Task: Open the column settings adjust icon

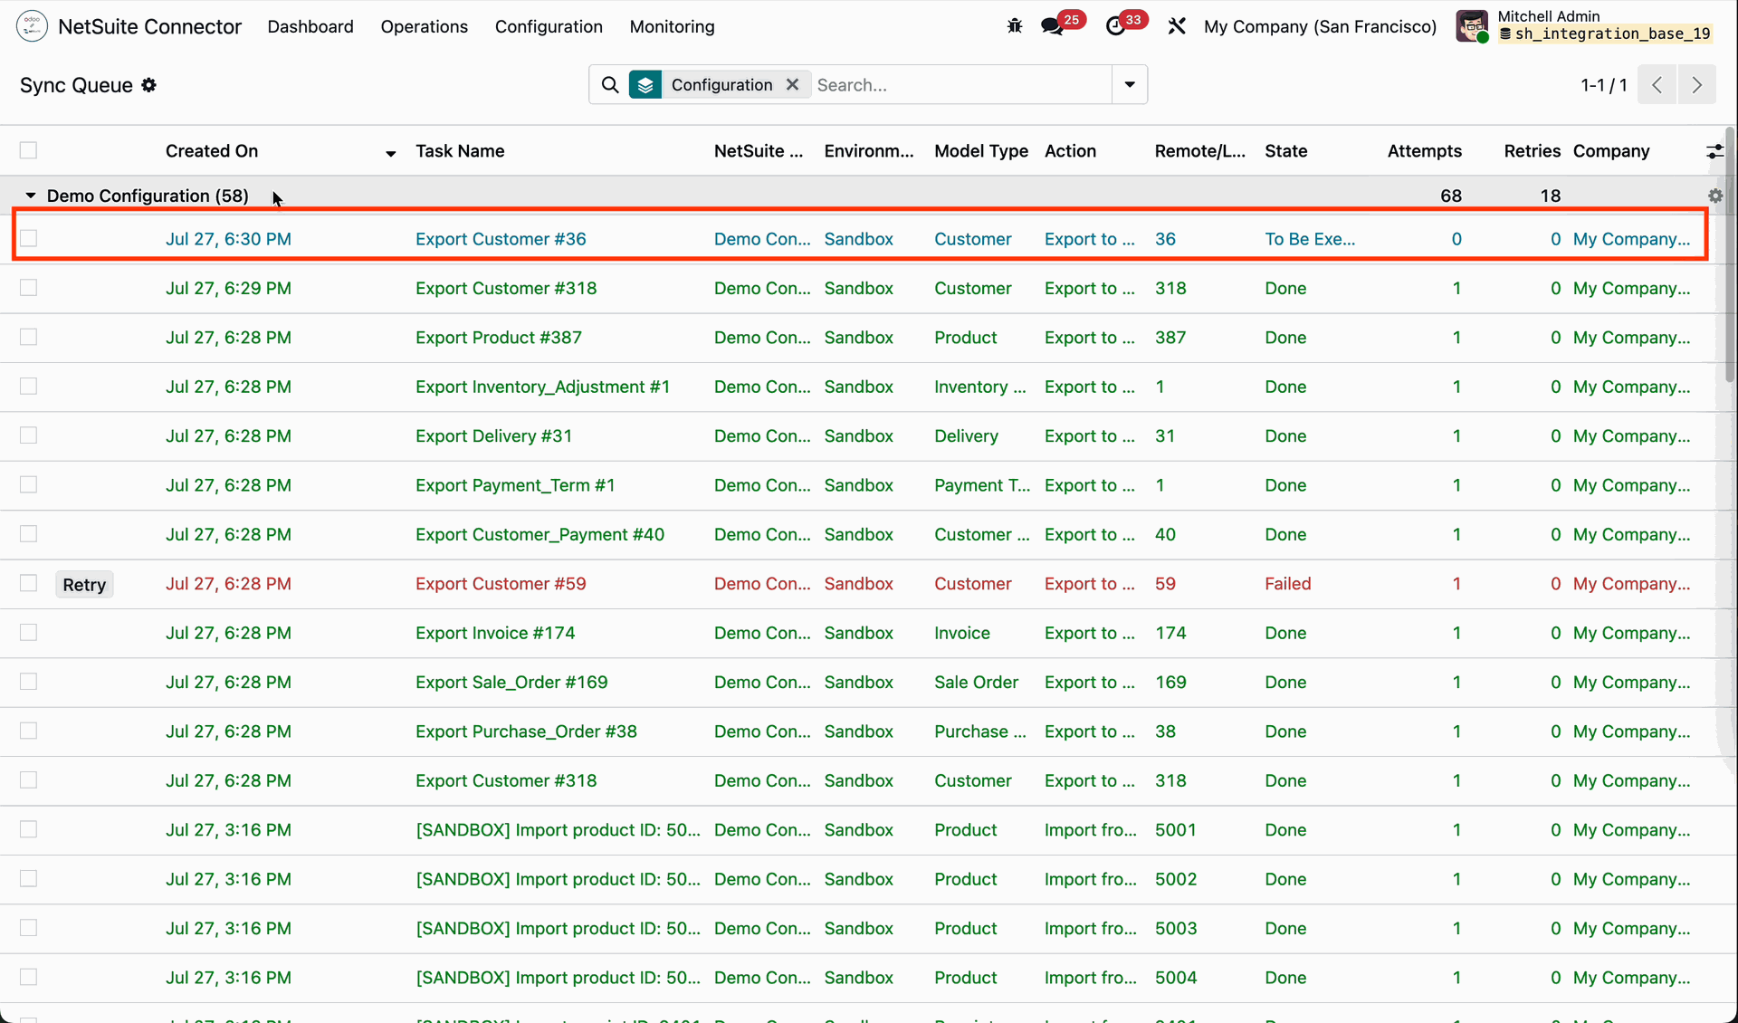Action: pos(1714,151)
